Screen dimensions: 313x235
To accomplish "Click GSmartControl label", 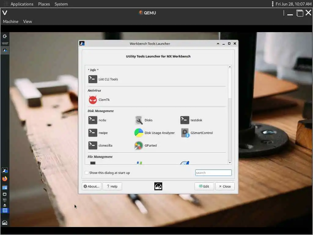I will (x=202, y=133).
